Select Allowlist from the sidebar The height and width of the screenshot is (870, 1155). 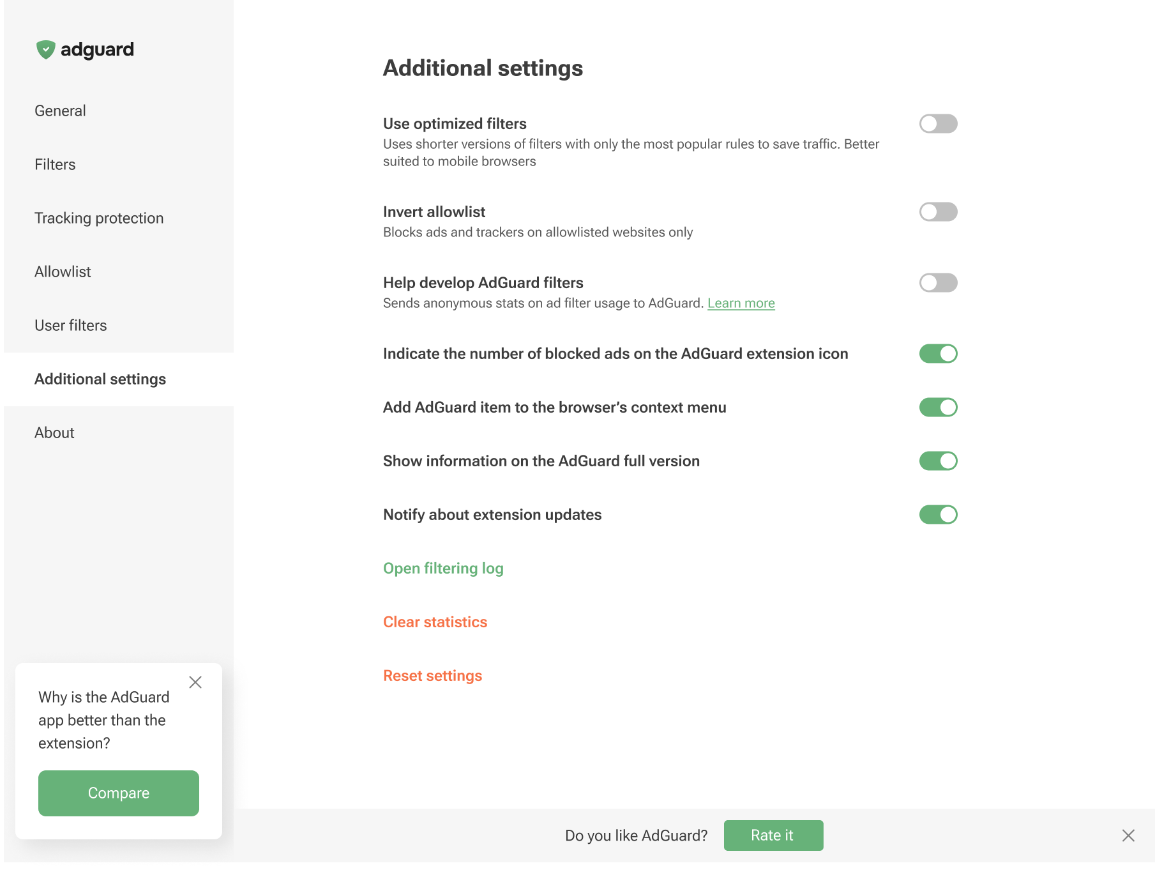coord(119,272)
